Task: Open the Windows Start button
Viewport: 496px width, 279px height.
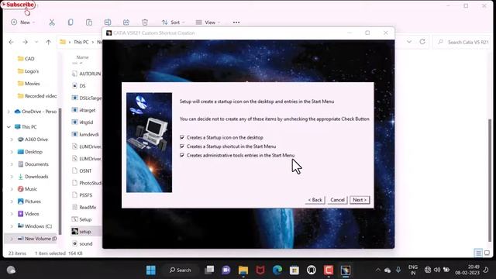Action: 151,270
